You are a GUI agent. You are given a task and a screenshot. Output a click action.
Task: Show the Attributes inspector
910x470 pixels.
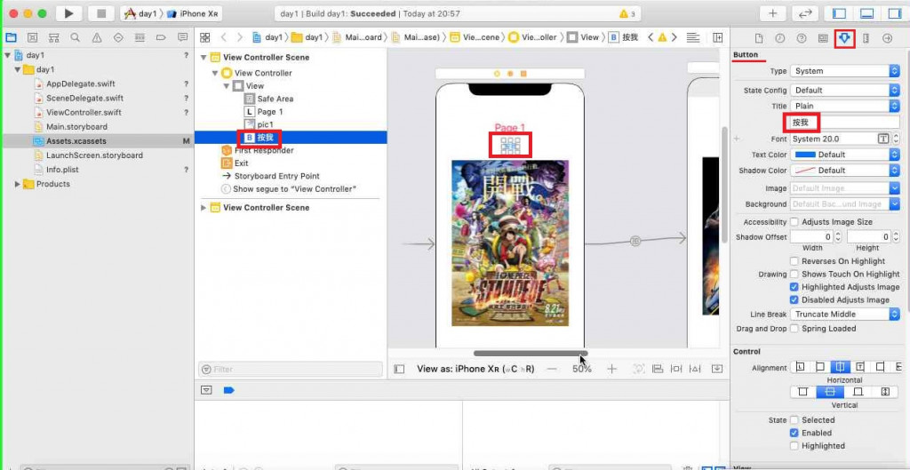click(844, 38)
